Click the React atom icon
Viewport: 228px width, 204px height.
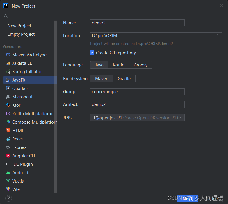point(8,139)
